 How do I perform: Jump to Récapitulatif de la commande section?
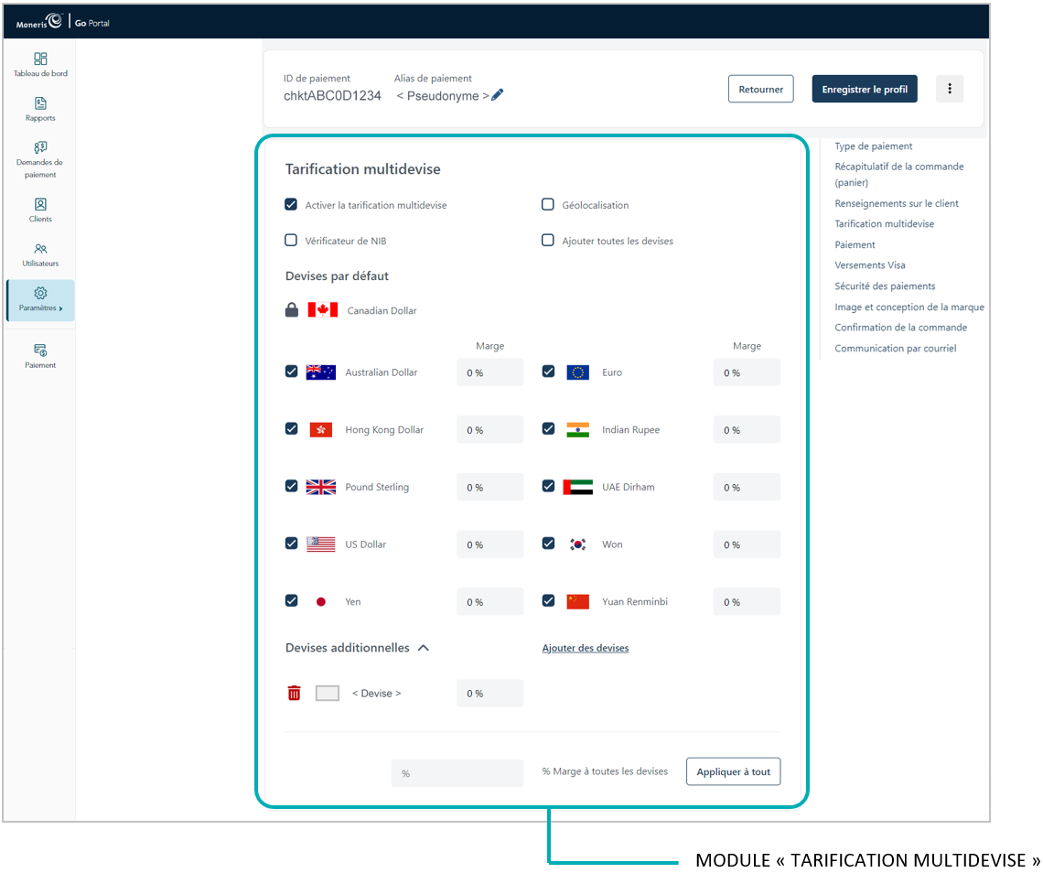click(899, 175)
